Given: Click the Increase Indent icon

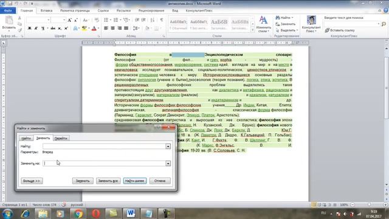Looking at the screenshot, I should point(143,20).
